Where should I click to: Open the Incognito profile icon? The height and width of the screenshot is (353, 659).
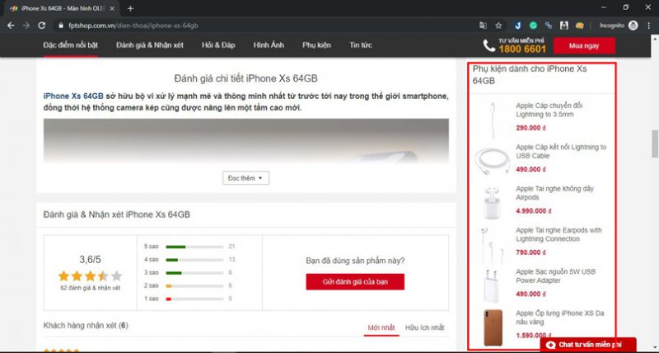click(633, 26)
